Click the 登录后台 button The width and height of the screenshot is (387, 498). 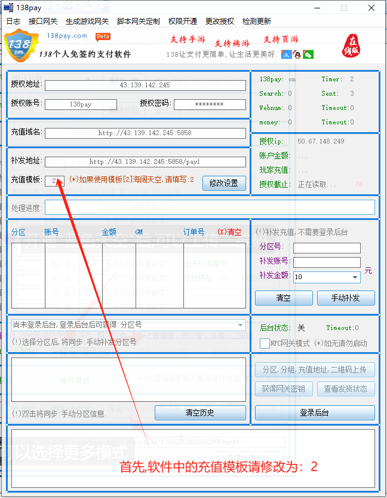315,413
